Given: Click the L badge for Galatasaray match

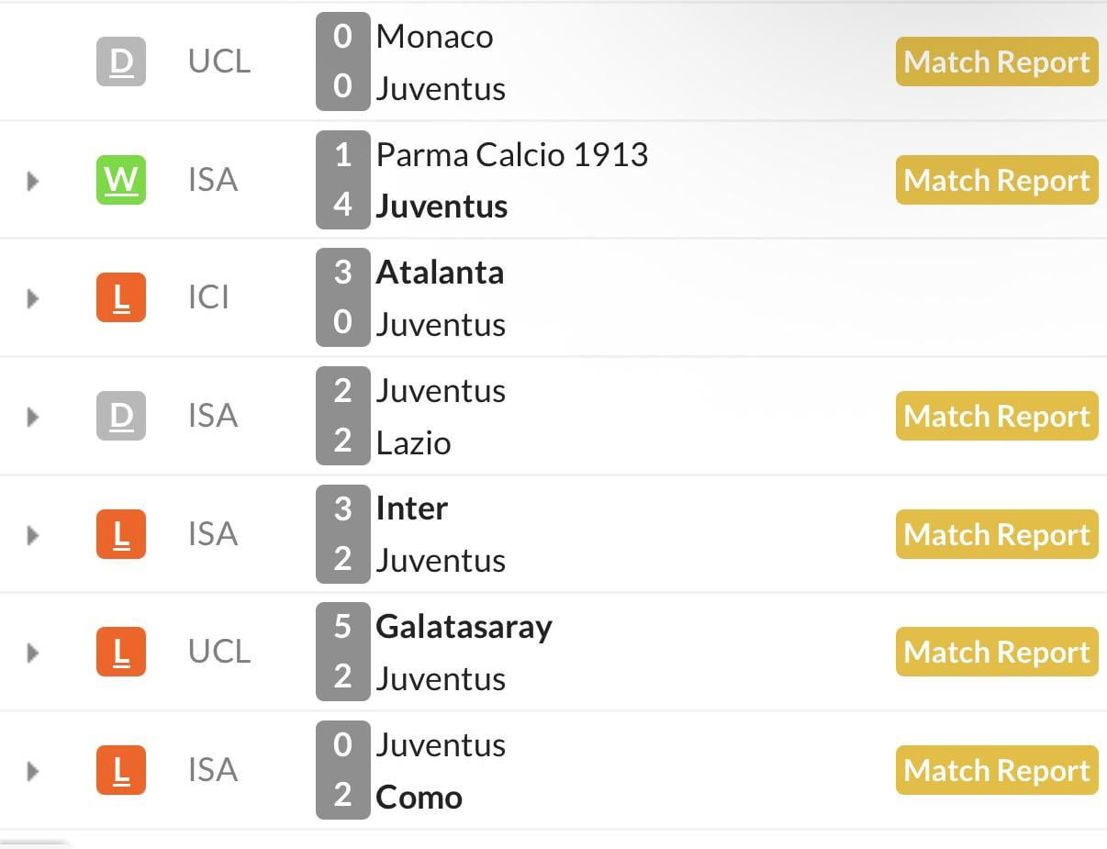Looking at the screenshot, I should pyautogui.click(x=121, y=652).
